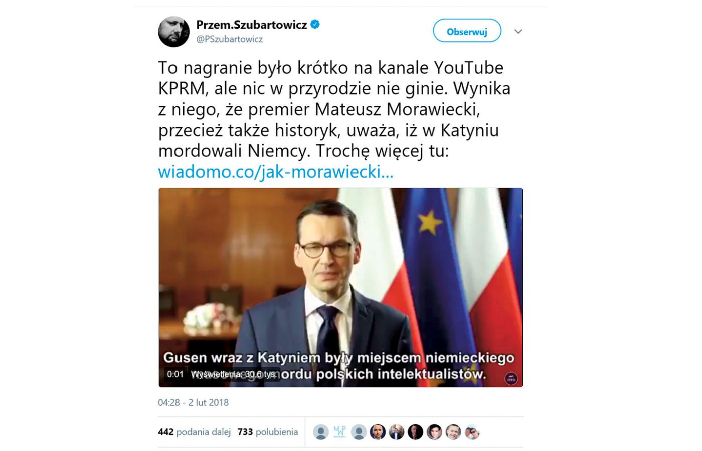Open the first default-silhouette liker avatar
Viewport: 702px width, 451px height.
pyautogui.click(x=321, y=432)
